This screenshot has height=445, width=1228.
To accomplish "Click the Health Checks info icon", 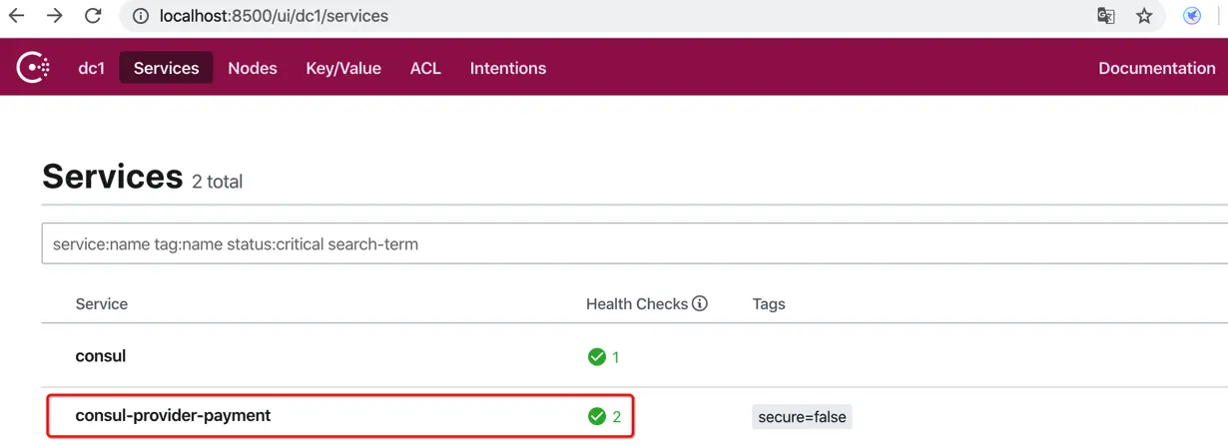I will (700, 303).
